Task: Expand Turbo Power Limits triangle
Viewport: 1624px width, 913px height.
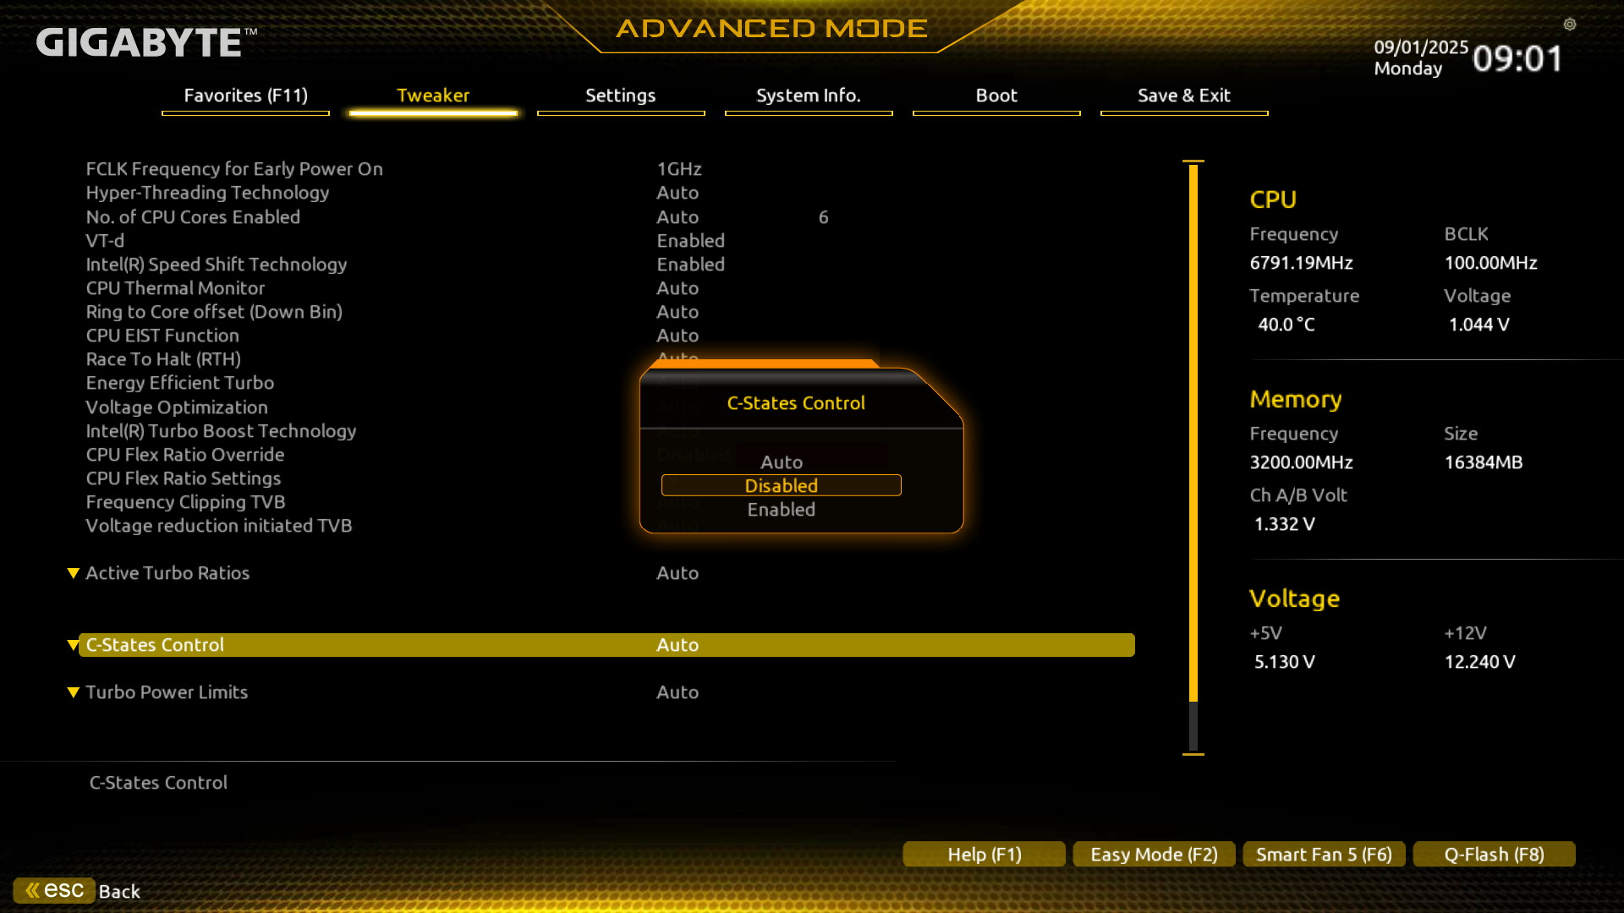Action: pyautogui.click(x=74, y=692)
